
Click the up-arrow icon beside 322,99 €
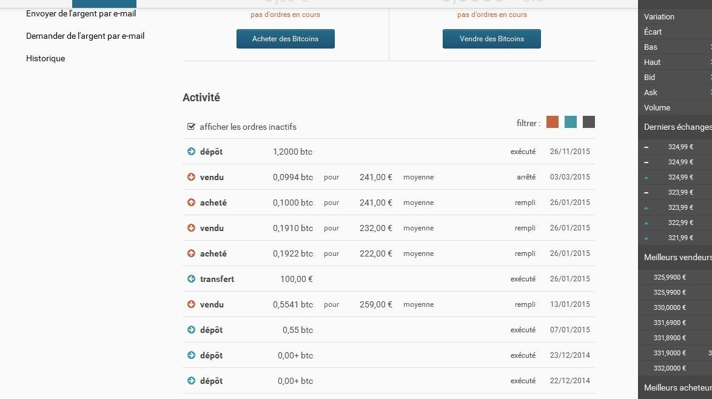[646, 223]
